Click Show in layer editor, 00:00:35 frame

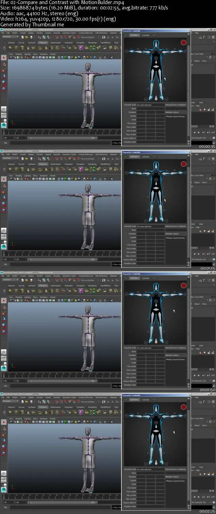[205, 61]
